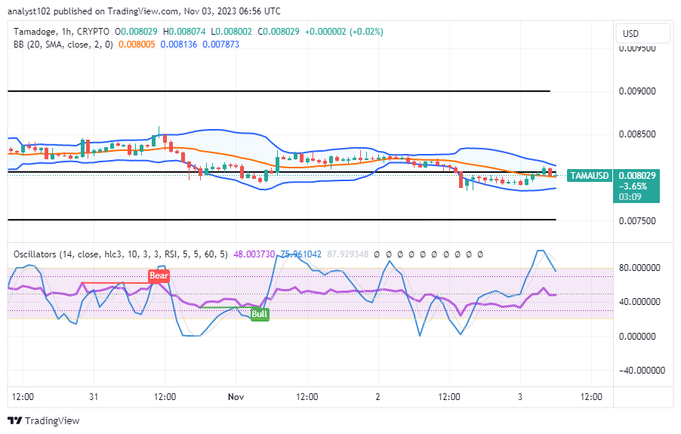Select the TAMAUSD price label
The image size is (681, 434).
(x=589, y=175)
